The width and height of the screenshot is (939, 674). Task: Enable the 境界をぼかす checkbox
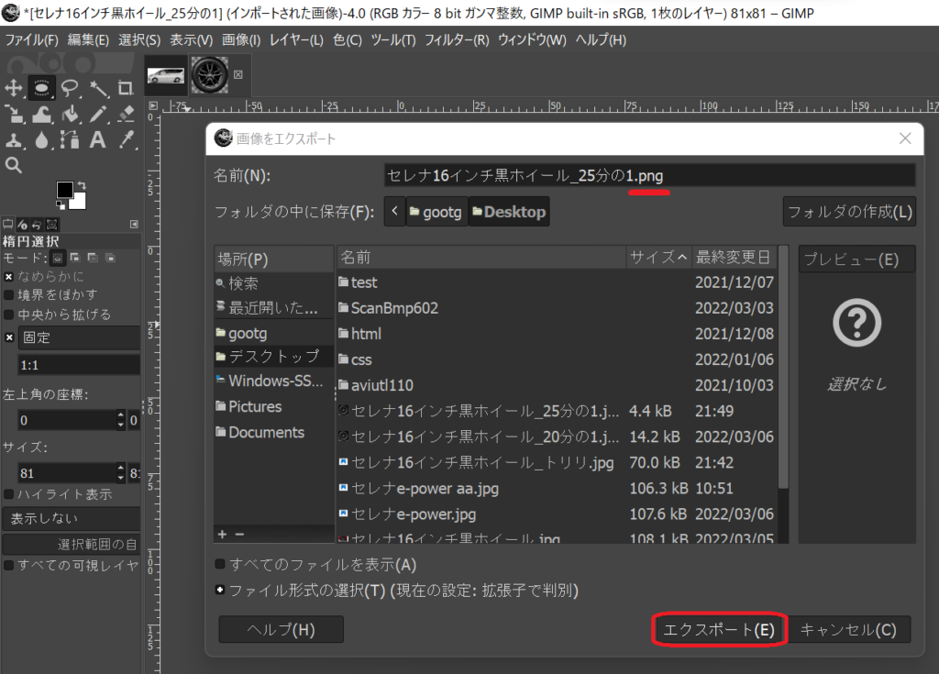tap(9, 295)
